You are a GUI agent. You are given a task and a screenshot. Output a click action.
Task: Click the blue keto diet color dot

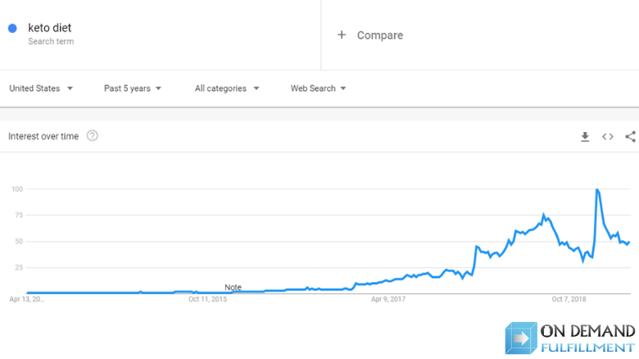12,28
